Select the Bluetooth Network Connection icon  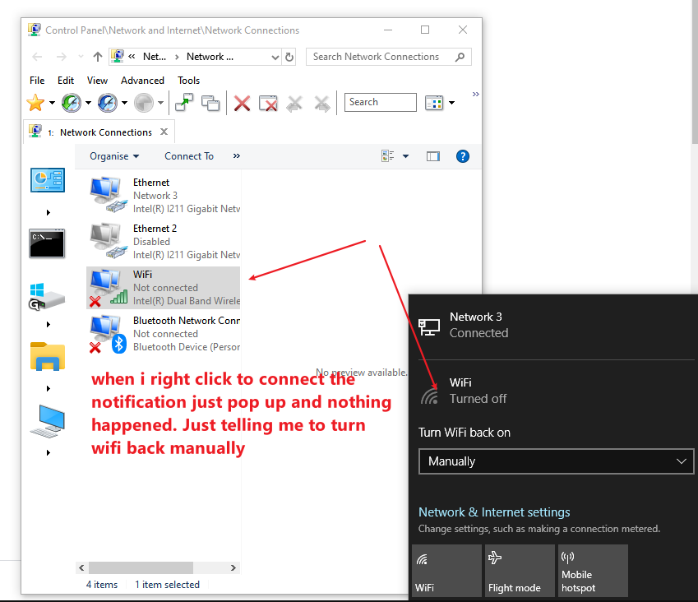click(107, 334)
